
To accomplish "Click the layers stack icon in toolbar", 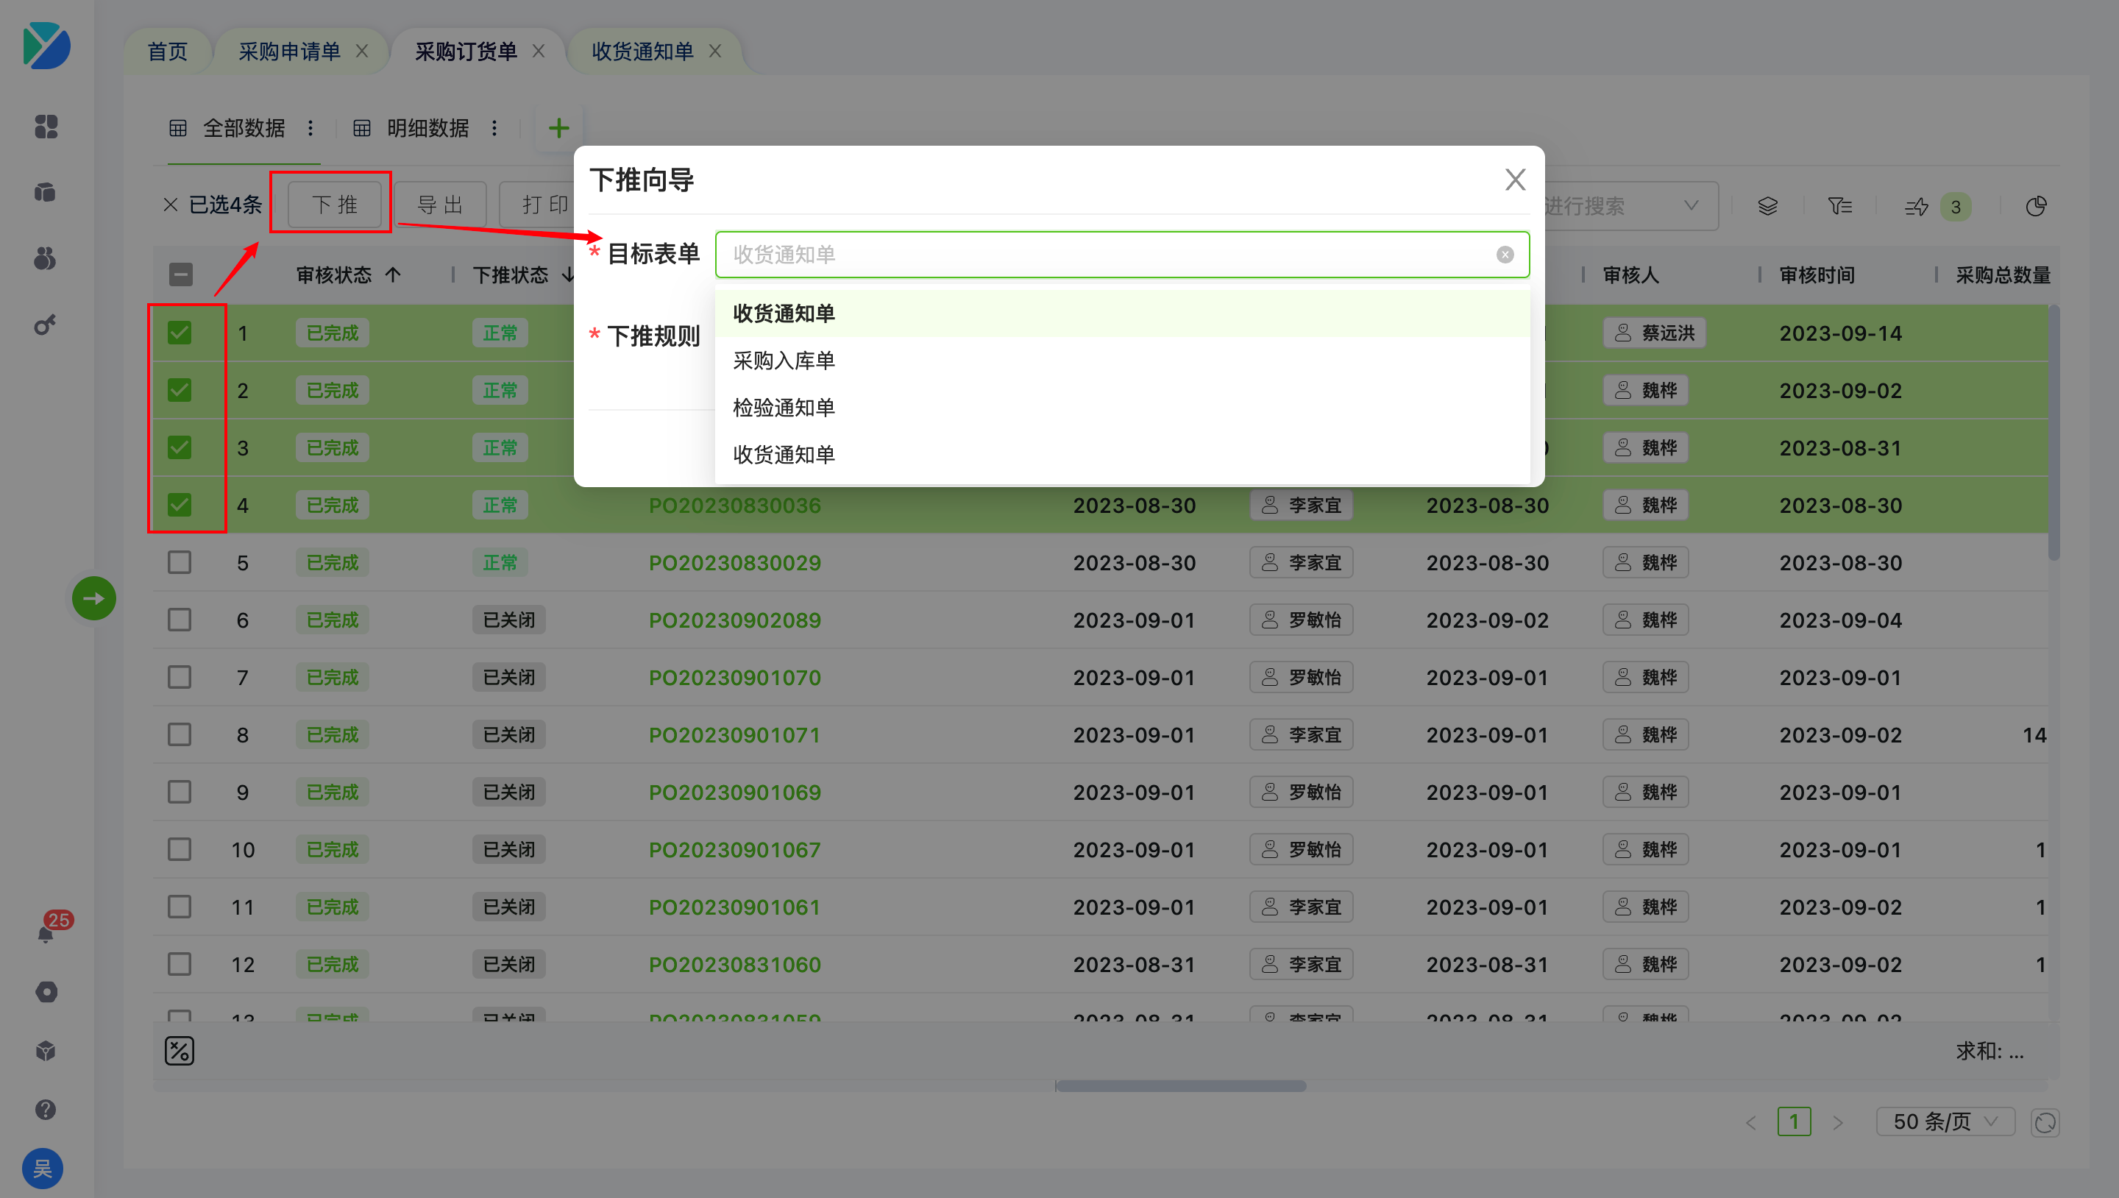I will pyautogui.click(x=1767, y=206).
